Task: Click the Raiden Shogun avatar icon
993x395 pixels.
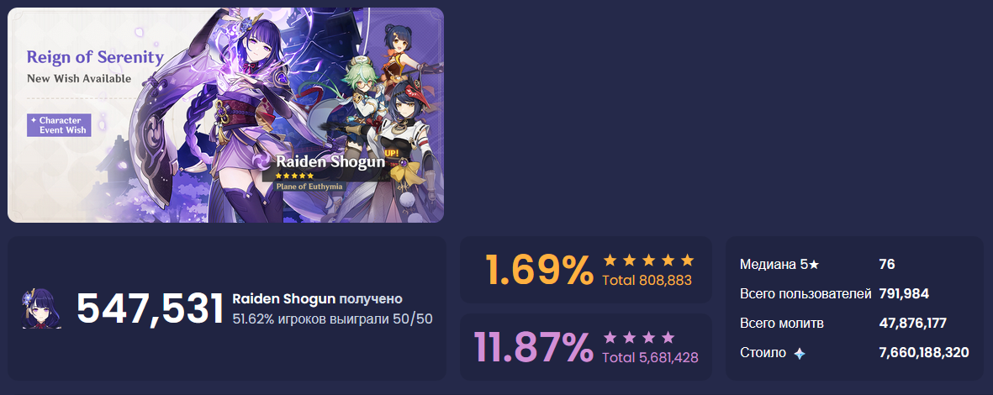Action: click(x=42, y=309)
